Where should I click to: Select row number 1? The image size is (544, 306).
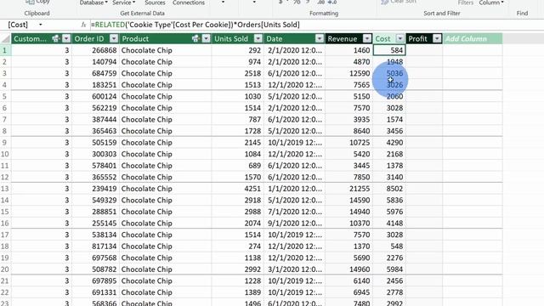coord(5,50)
